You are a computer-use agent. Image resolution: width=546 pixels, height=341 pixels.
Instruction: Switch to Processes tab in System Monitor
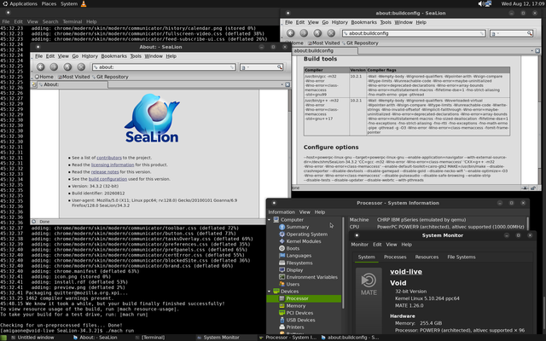(395, 257)
